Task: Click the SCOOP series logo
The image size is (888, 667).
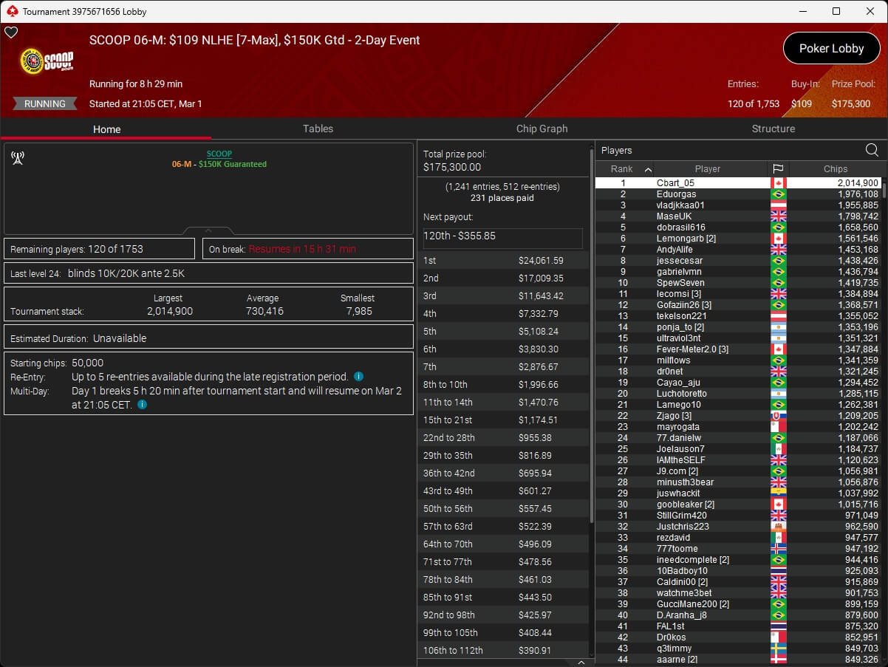Action: (47, 62)
